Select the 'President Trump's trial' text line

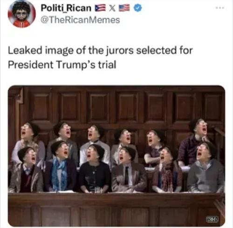tap(62, 65)
